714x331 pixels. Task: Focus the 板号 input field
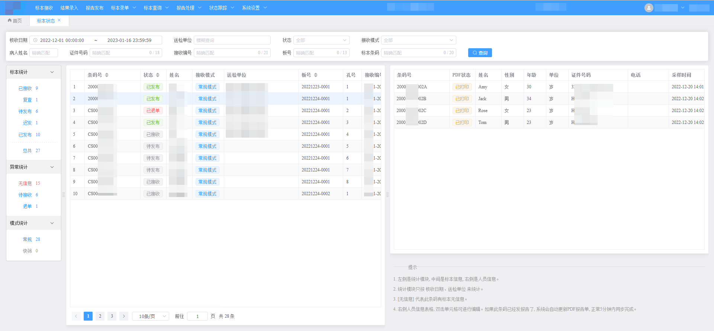(x=321, y=53)
